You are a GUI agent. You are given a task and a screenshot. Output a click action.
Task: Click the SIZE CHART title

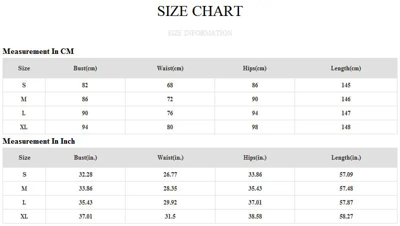point(200,11)
